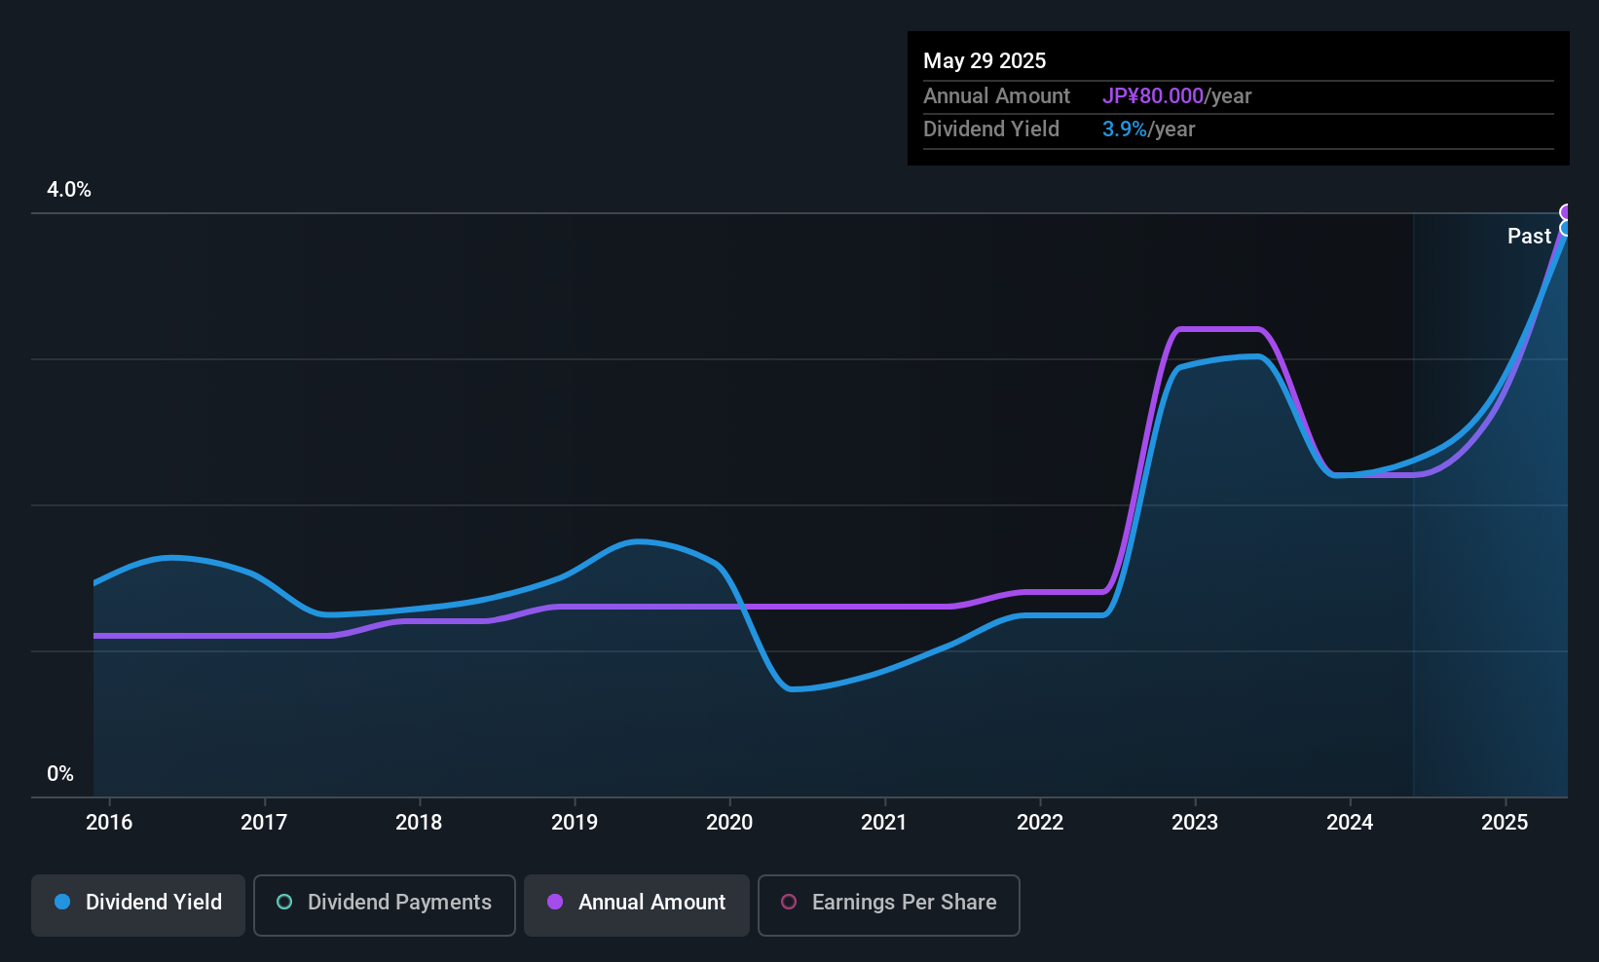This screenshot has height=962, width=1599.
Task: Enable the Dividend Payments series
Action: pos(385,905)
